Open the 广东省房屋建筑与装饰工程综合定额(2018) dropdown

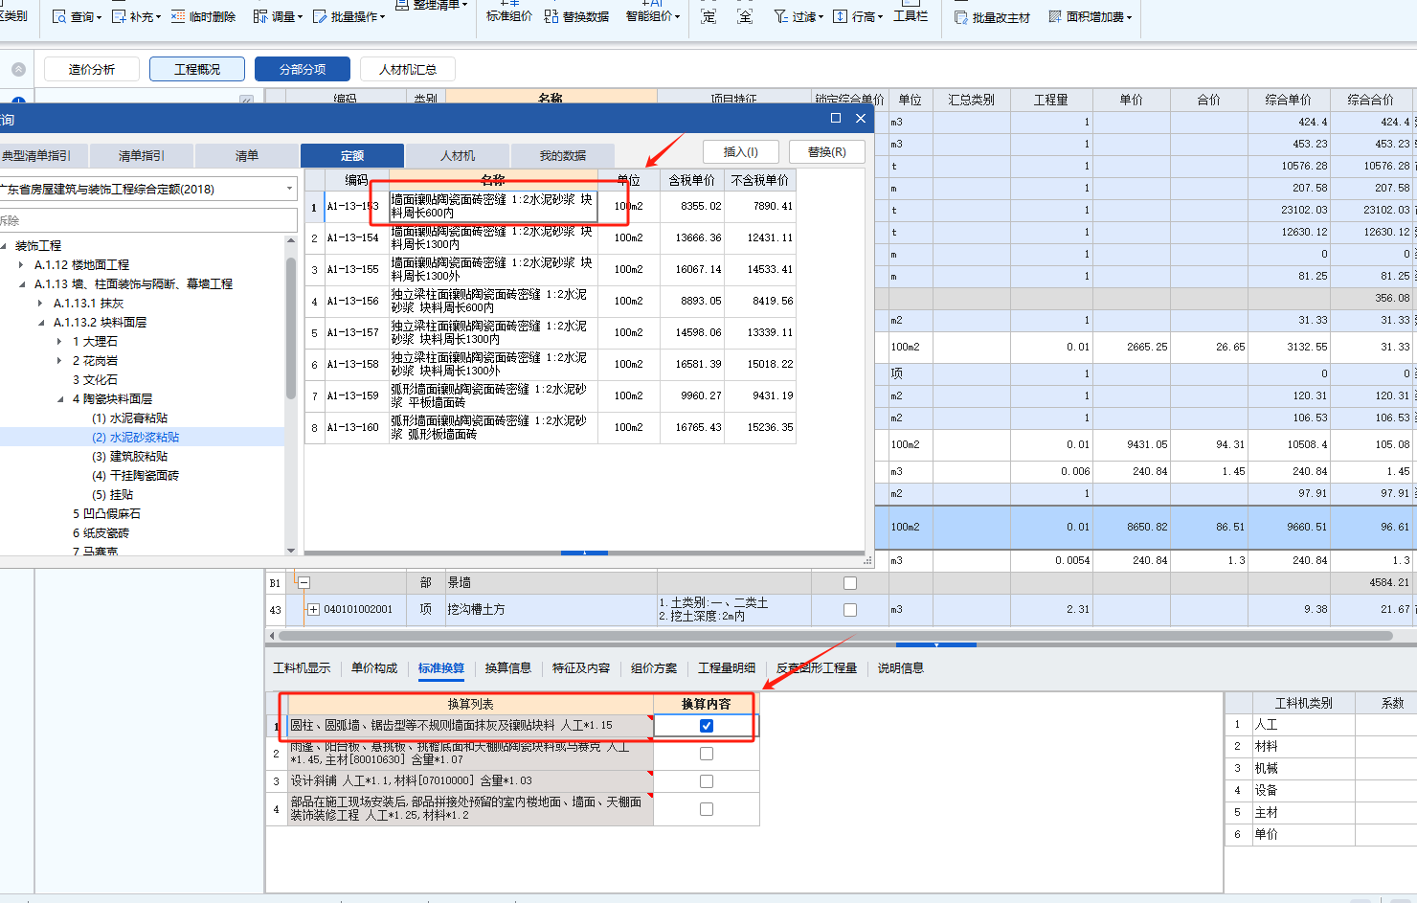pyautogui.click(x=290, y=189)
